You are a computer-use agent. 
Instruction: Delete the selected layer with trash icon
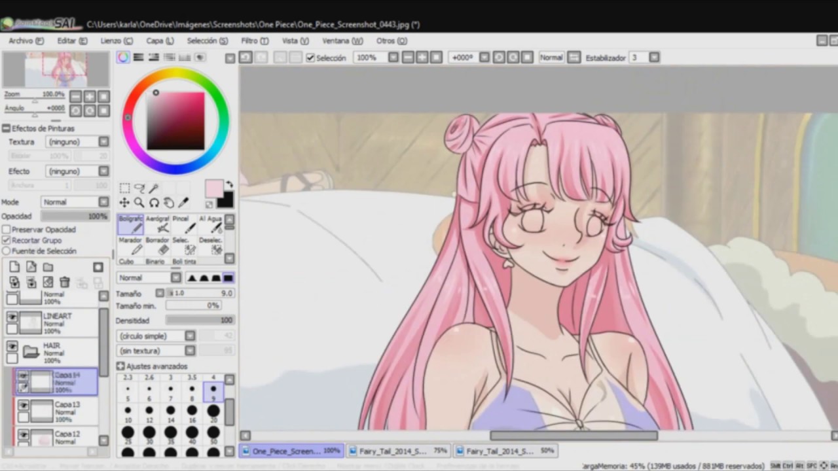(x=65, y=283)
